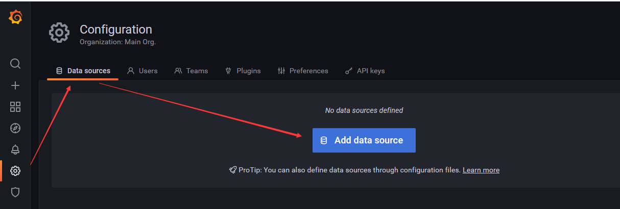Click the Configuration page heading text
This screenshot has width=620, height=209.
coord(116,29)
